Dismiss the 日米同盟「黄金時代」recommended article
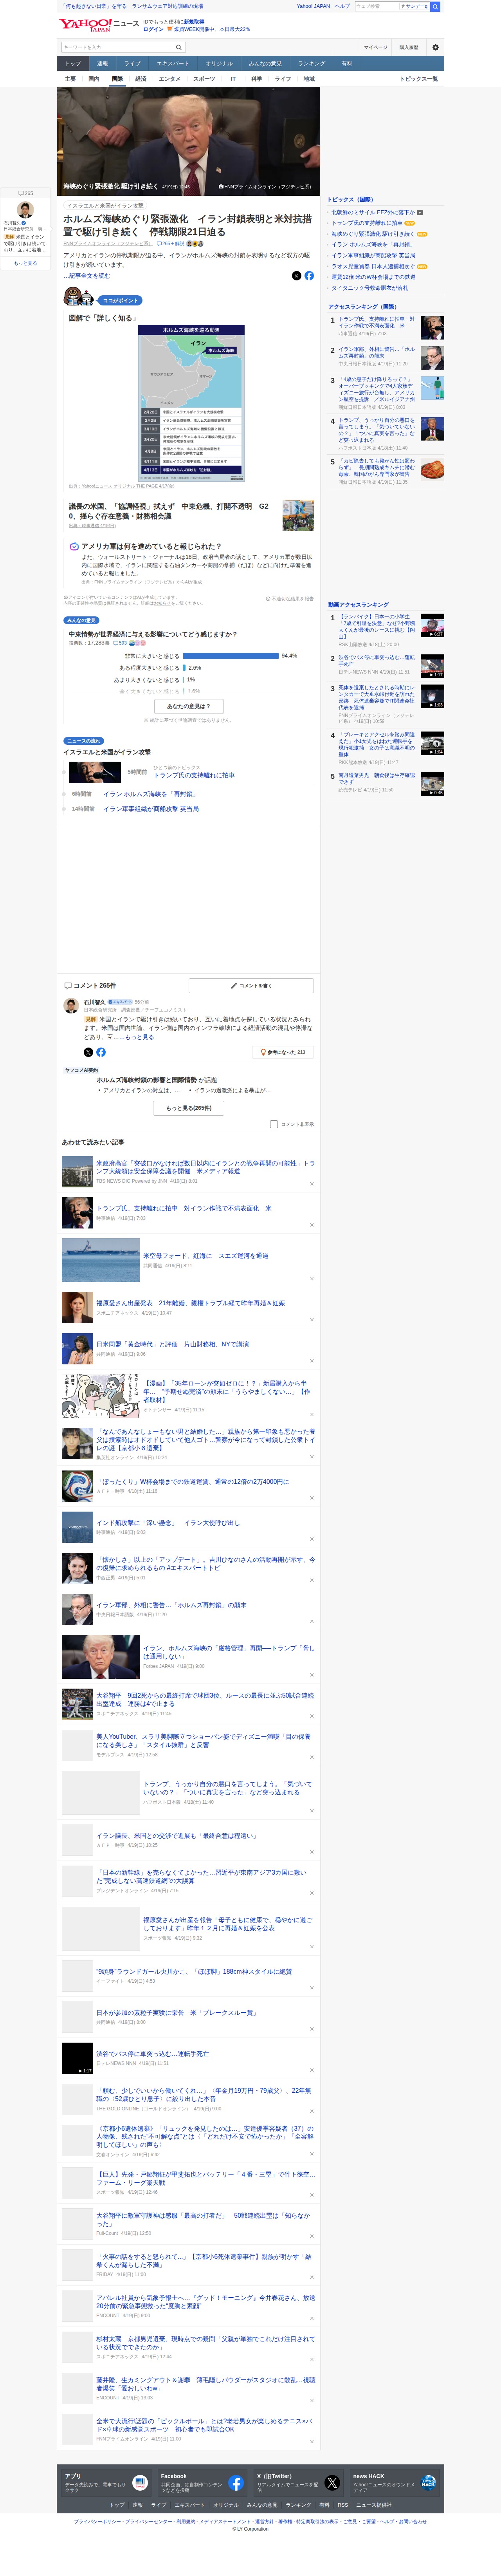Viewport: 501px width, 2576px height. [x=312, y=1361]
